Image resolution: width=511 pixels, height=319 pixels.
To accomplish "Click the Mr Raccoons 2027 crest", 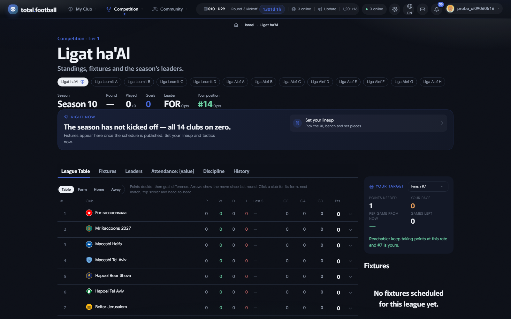I will click(89, 228).
